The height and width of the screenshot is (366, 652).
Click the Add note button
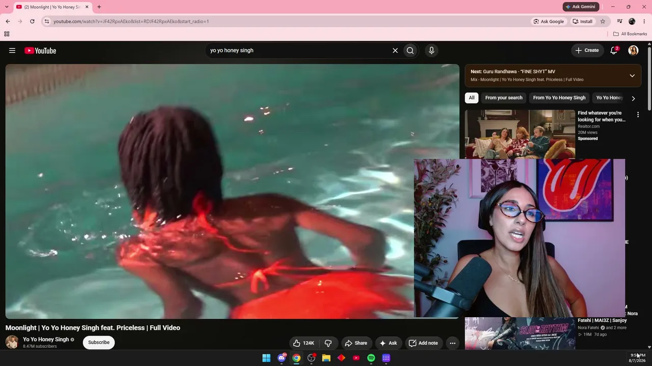[423, 343]
